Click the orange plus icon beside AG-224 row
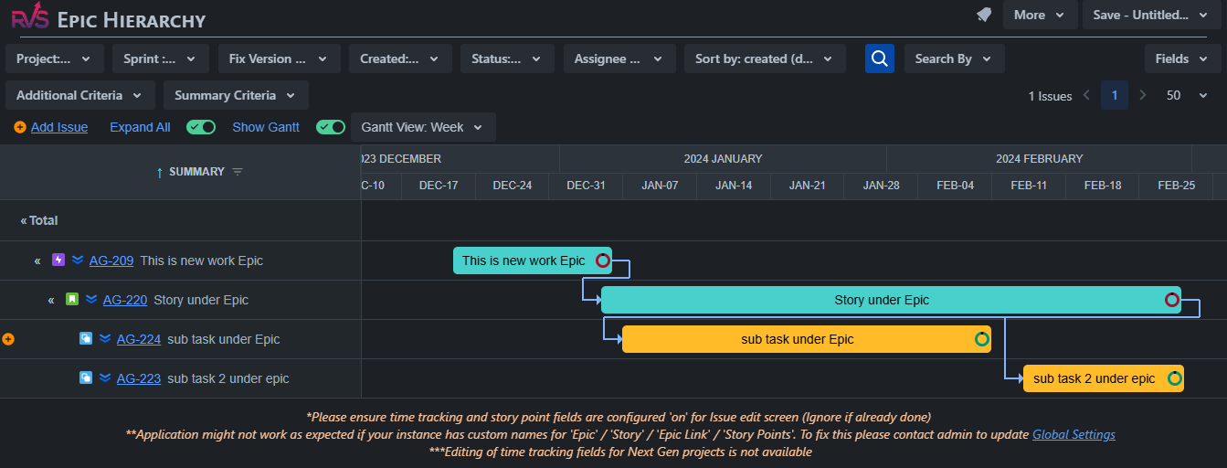The width and height of the screenshot is (1227, 468). 8,339
